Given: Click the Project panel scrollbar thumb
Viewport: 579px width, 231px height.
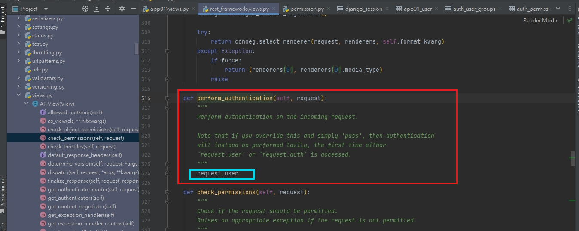Looking at the screenshot, I should pyautogui.click(x=137, y=48).
